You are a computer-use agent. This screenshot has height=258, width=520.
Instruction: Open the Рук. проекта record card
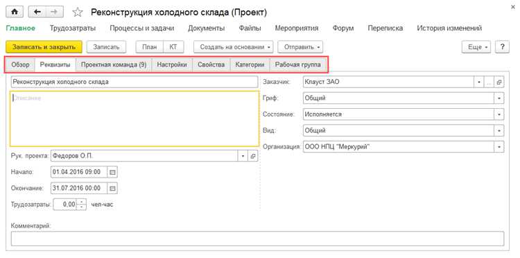click(252, 156)
